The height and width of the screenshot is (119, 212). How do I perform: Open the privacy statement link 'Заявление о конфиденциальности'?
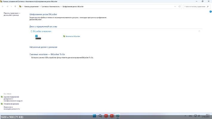(x=12, y=108)
